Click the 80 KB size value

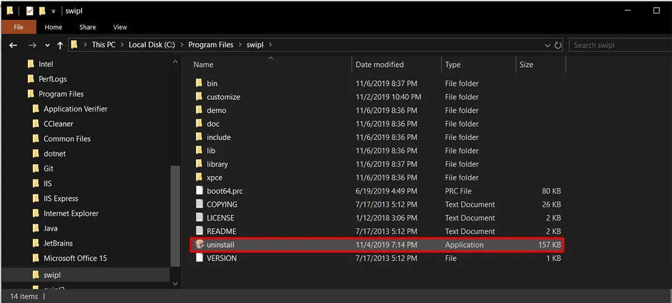click(x=551, y=191)
